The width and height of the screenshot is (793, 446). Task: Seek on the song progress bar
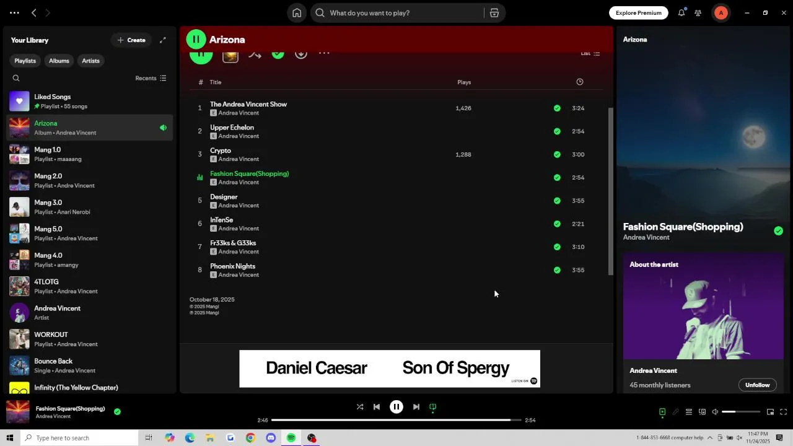coord(396,420)
